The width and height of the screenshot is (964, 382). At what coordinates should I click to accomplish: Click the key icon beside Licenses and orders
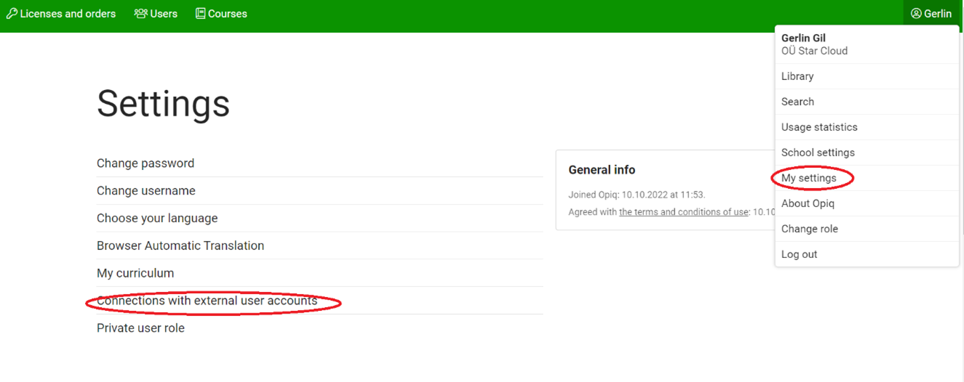pos(12,13)
